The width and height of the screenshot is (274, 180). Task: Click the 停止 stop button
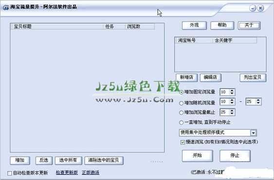click(x=235, y=156)
